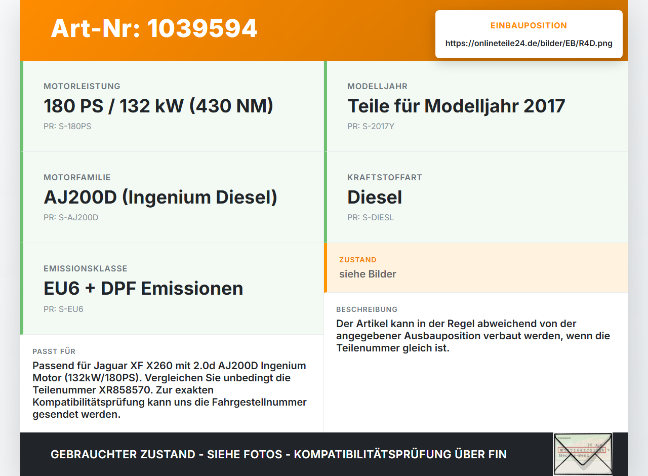
Task: Click the PR: S-EU6 code
Action: coord(63,309)
